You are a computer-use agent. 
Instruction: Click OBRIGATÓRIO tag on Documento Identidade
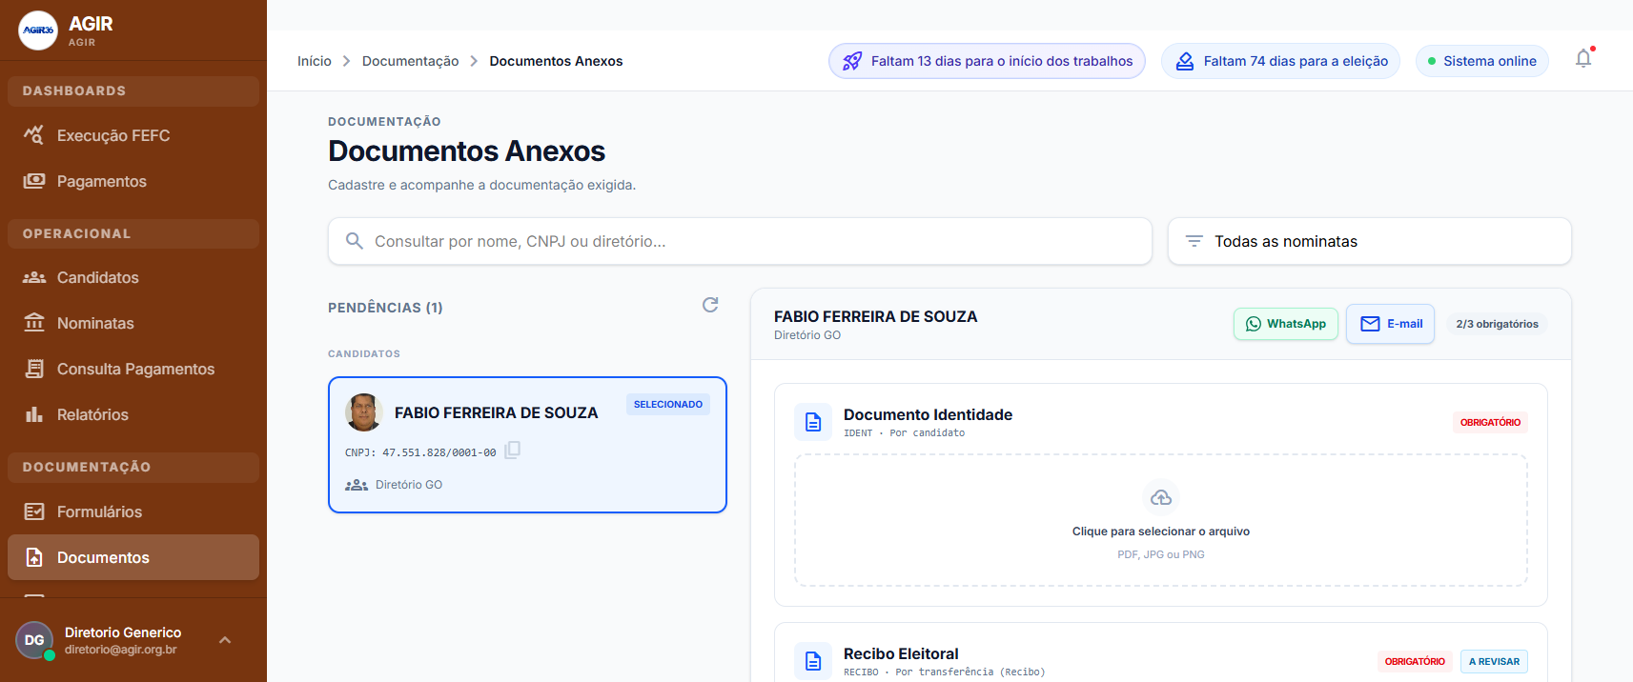(x=1490, y=423)
